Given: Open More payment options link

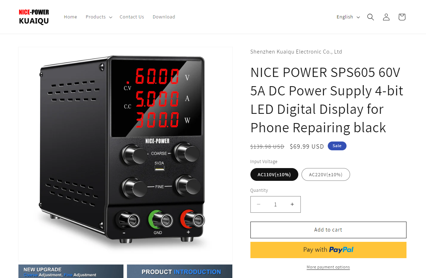Looking at the screenshot, I should click(328, 267).
